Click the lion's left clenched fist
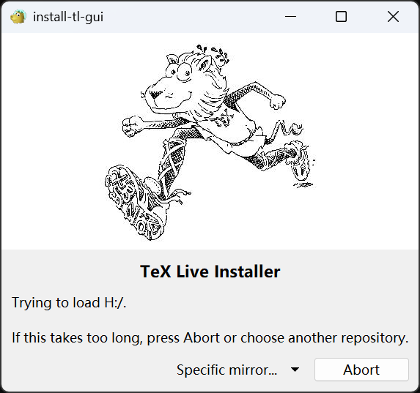 click(x=133, y=127)
